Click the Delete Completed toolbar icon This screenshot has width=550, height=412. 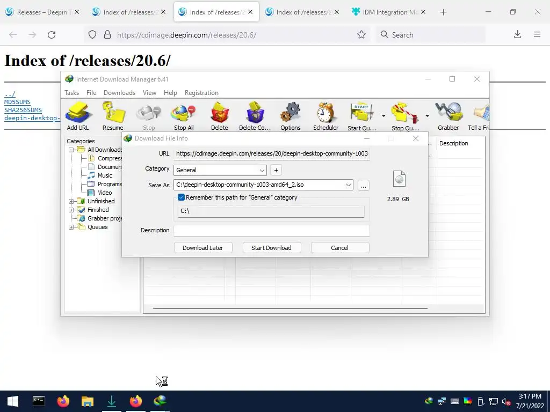(x=255, y=116)
